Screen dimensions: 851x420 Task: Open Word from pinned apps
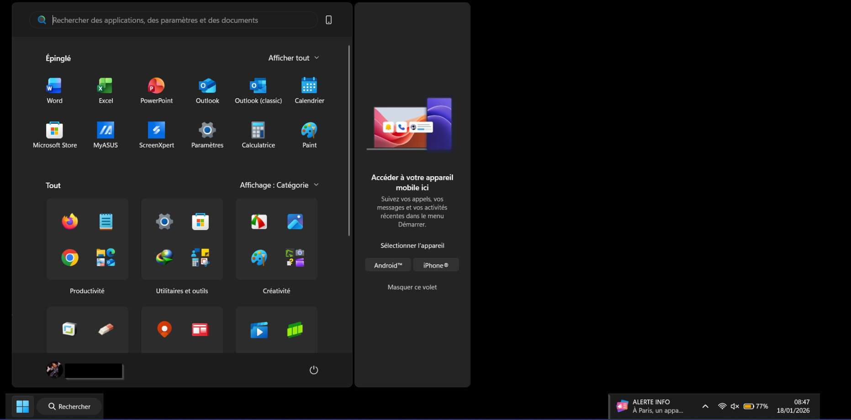click(54, 90)
